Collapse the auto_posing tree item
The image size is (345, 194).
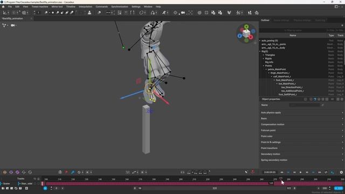[x=260, y=41]
